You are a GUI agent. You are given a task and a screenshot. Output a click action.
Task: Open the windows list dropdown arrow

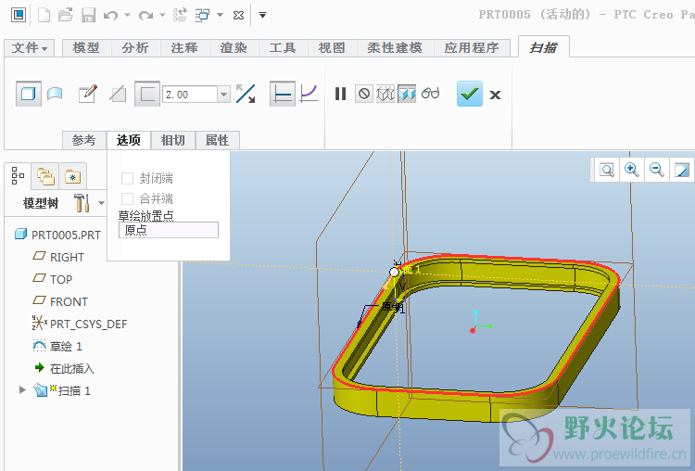coord(220,16)
